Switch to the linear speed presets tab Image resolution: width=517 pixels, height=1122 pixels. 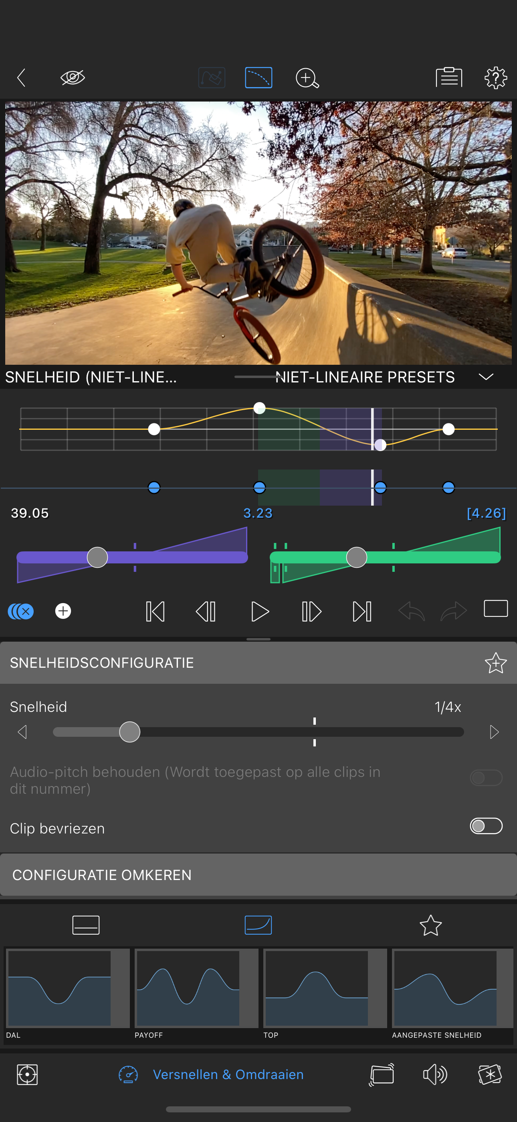click(86, 925)
